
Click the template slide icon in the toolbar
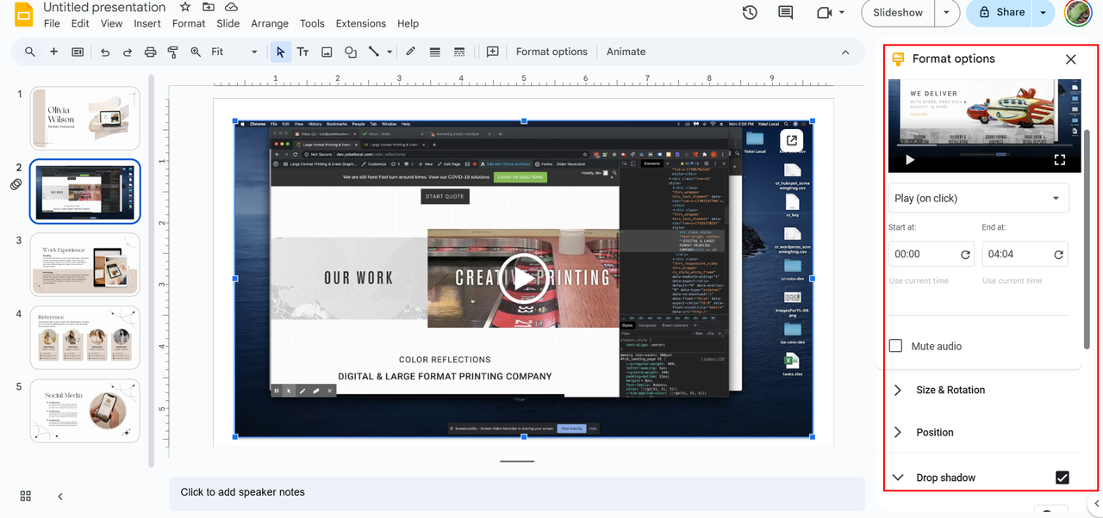[x=78, y=52]
